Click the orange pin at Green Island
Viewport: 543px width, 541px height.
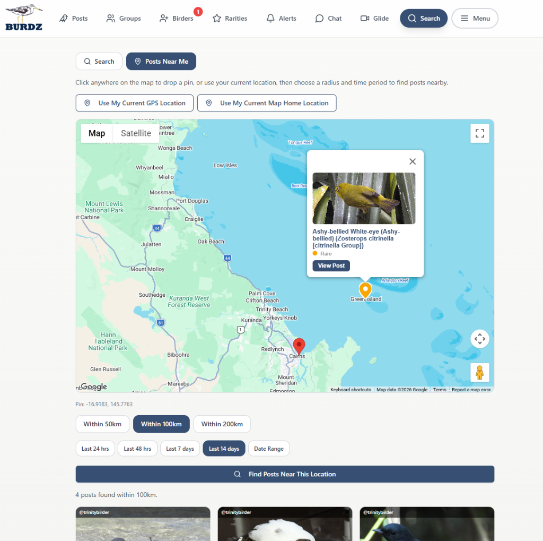point(365,290)
